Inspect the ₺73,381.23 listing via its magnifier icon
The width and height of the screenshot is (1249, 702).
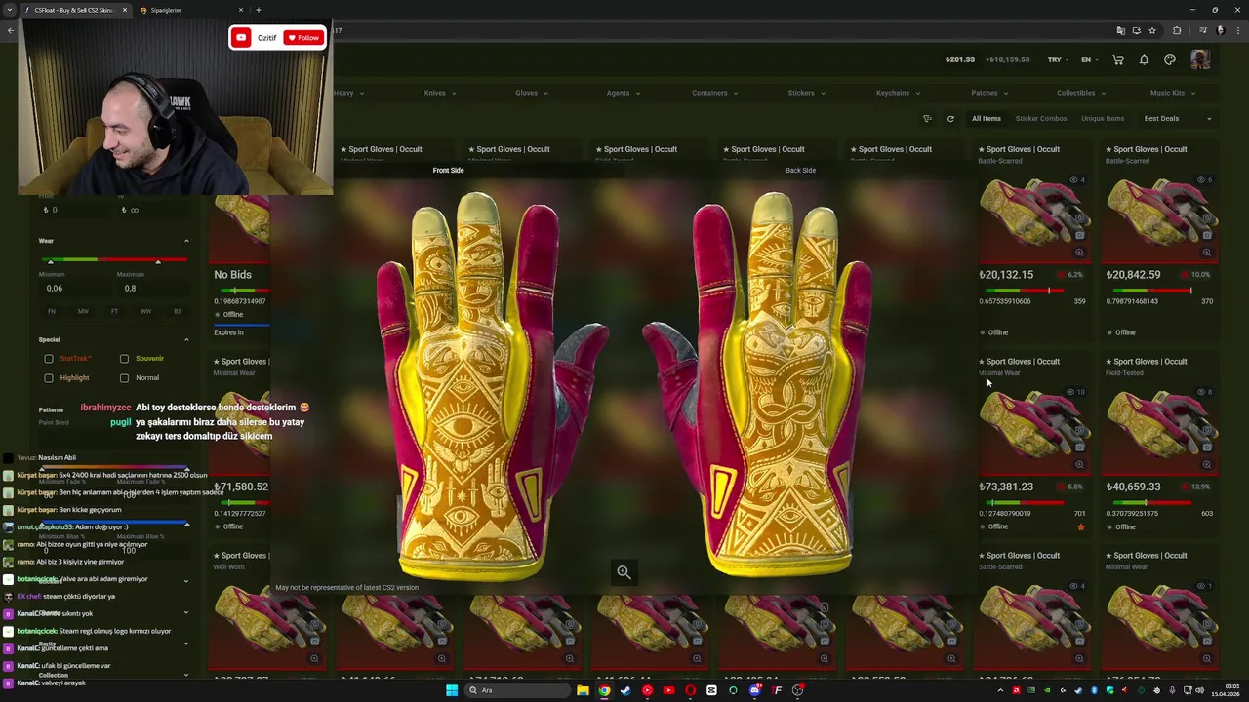(x=1079, y=464)
